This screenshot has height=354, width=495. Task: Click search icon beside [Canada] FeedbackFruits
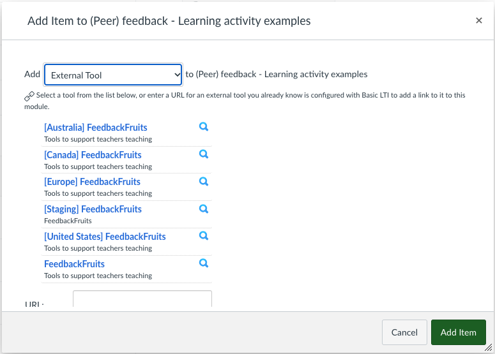coord(204,154)
